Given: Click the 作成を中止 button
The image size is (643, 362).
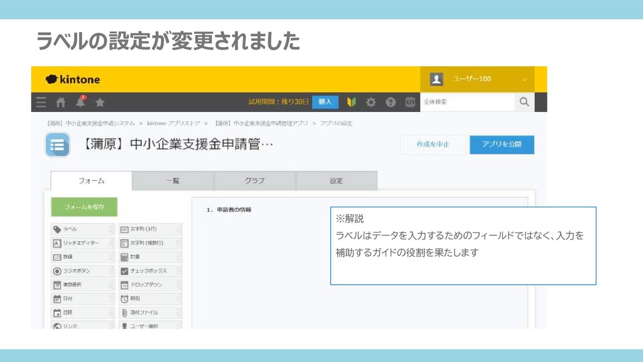Looking at the screenshot, I should click(433, 145).
